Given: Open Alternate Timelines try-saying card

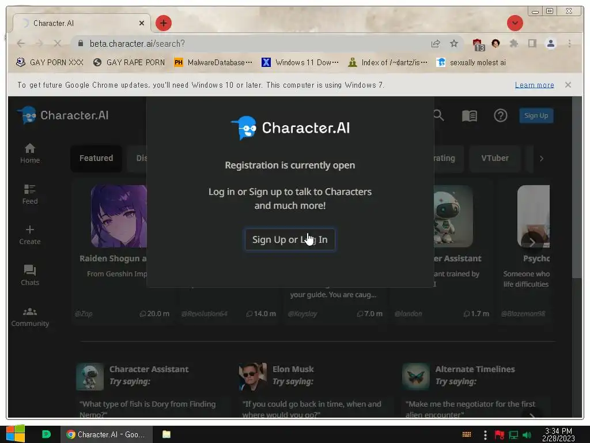Looking at the screenshot, I should pos(476,390).
